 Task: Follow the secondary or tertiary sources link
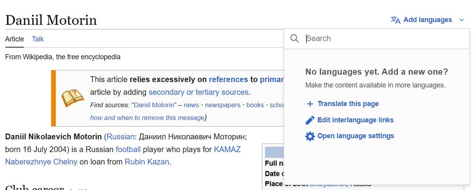coord(198,92)
